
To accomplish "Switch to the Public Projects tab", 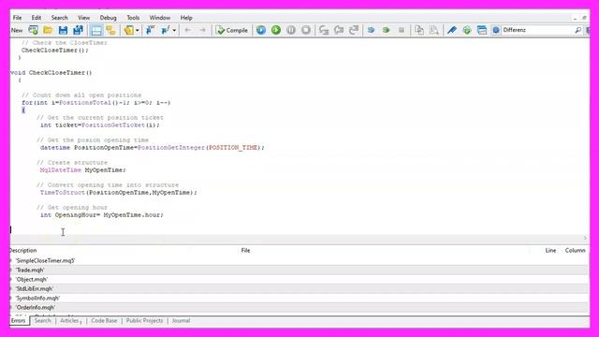I will point(144,320).
